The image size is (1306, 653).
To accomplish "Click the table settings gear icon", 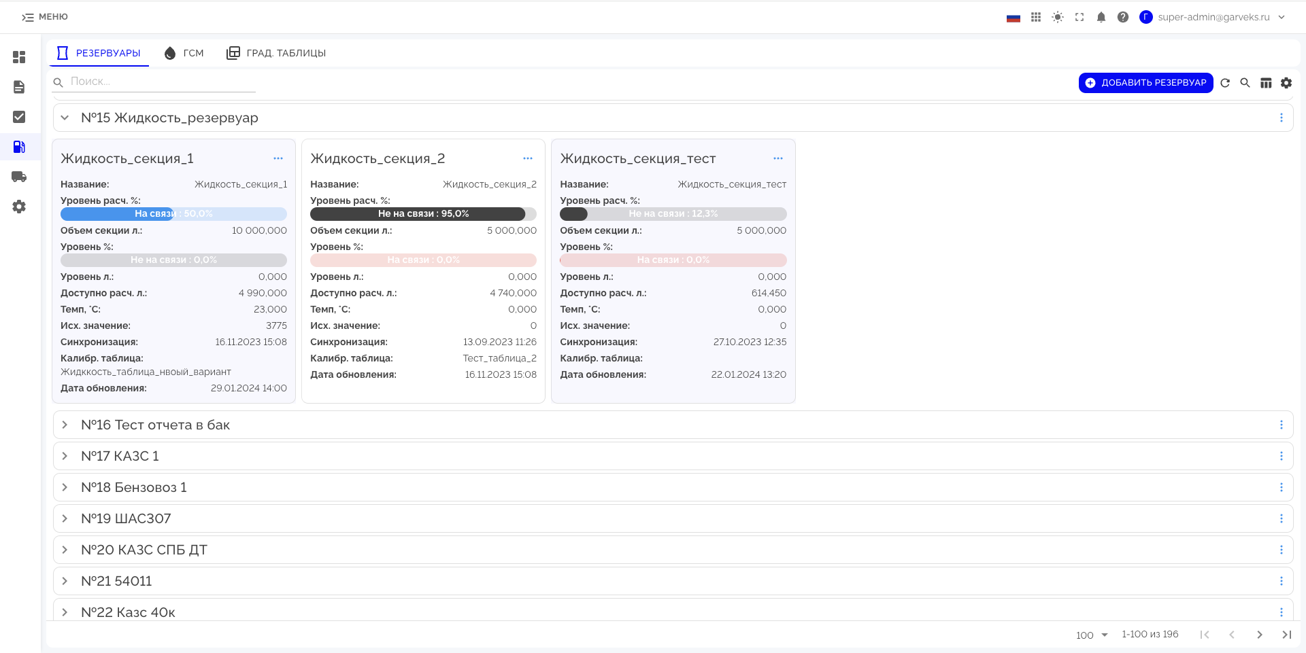I will coord(1286,83).
